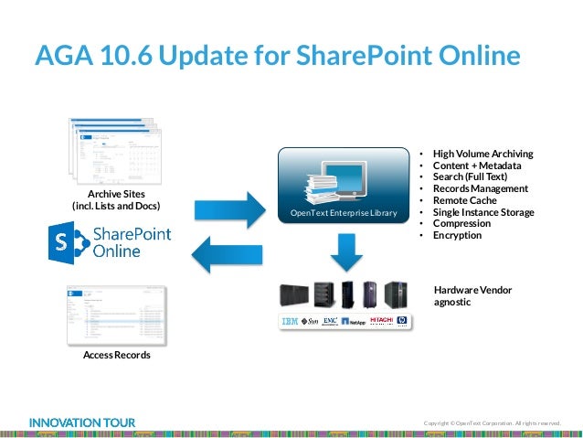Click the 'Hardware Vendor agnostic' text
The height and width of the screenshot is (438, 583).
click(473, 296)
